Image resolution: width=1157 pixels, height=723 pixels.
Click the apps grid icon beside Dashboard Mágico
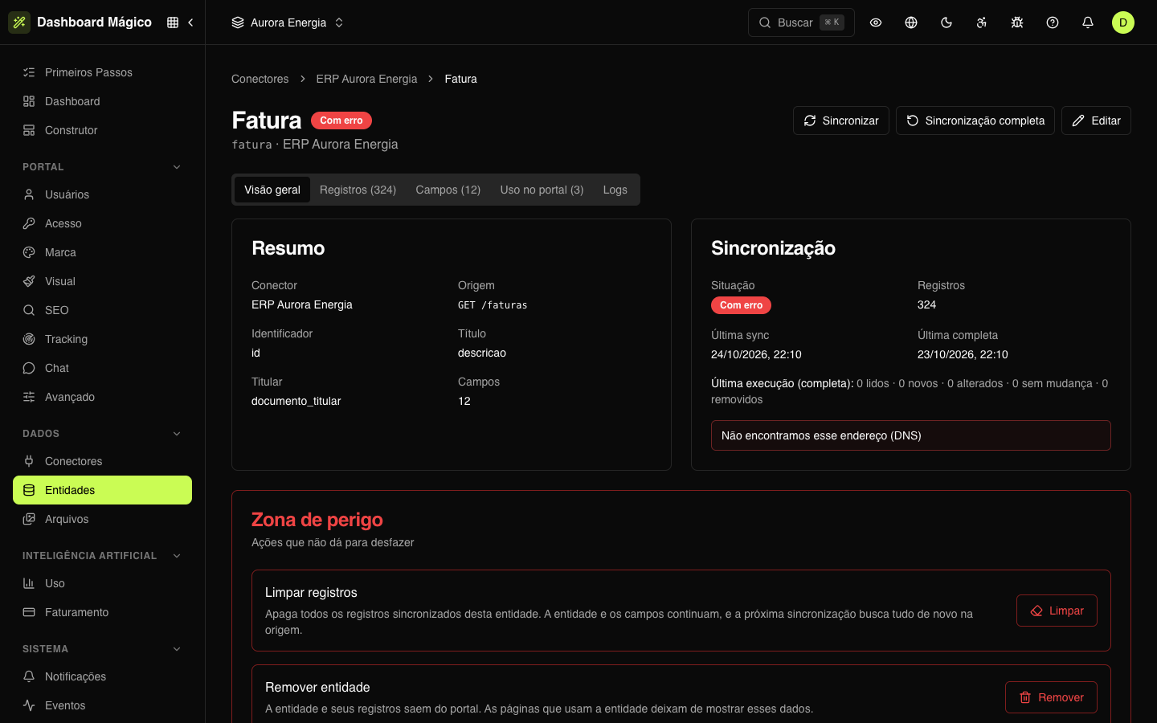pyautogui.click(x=173, y=22)
